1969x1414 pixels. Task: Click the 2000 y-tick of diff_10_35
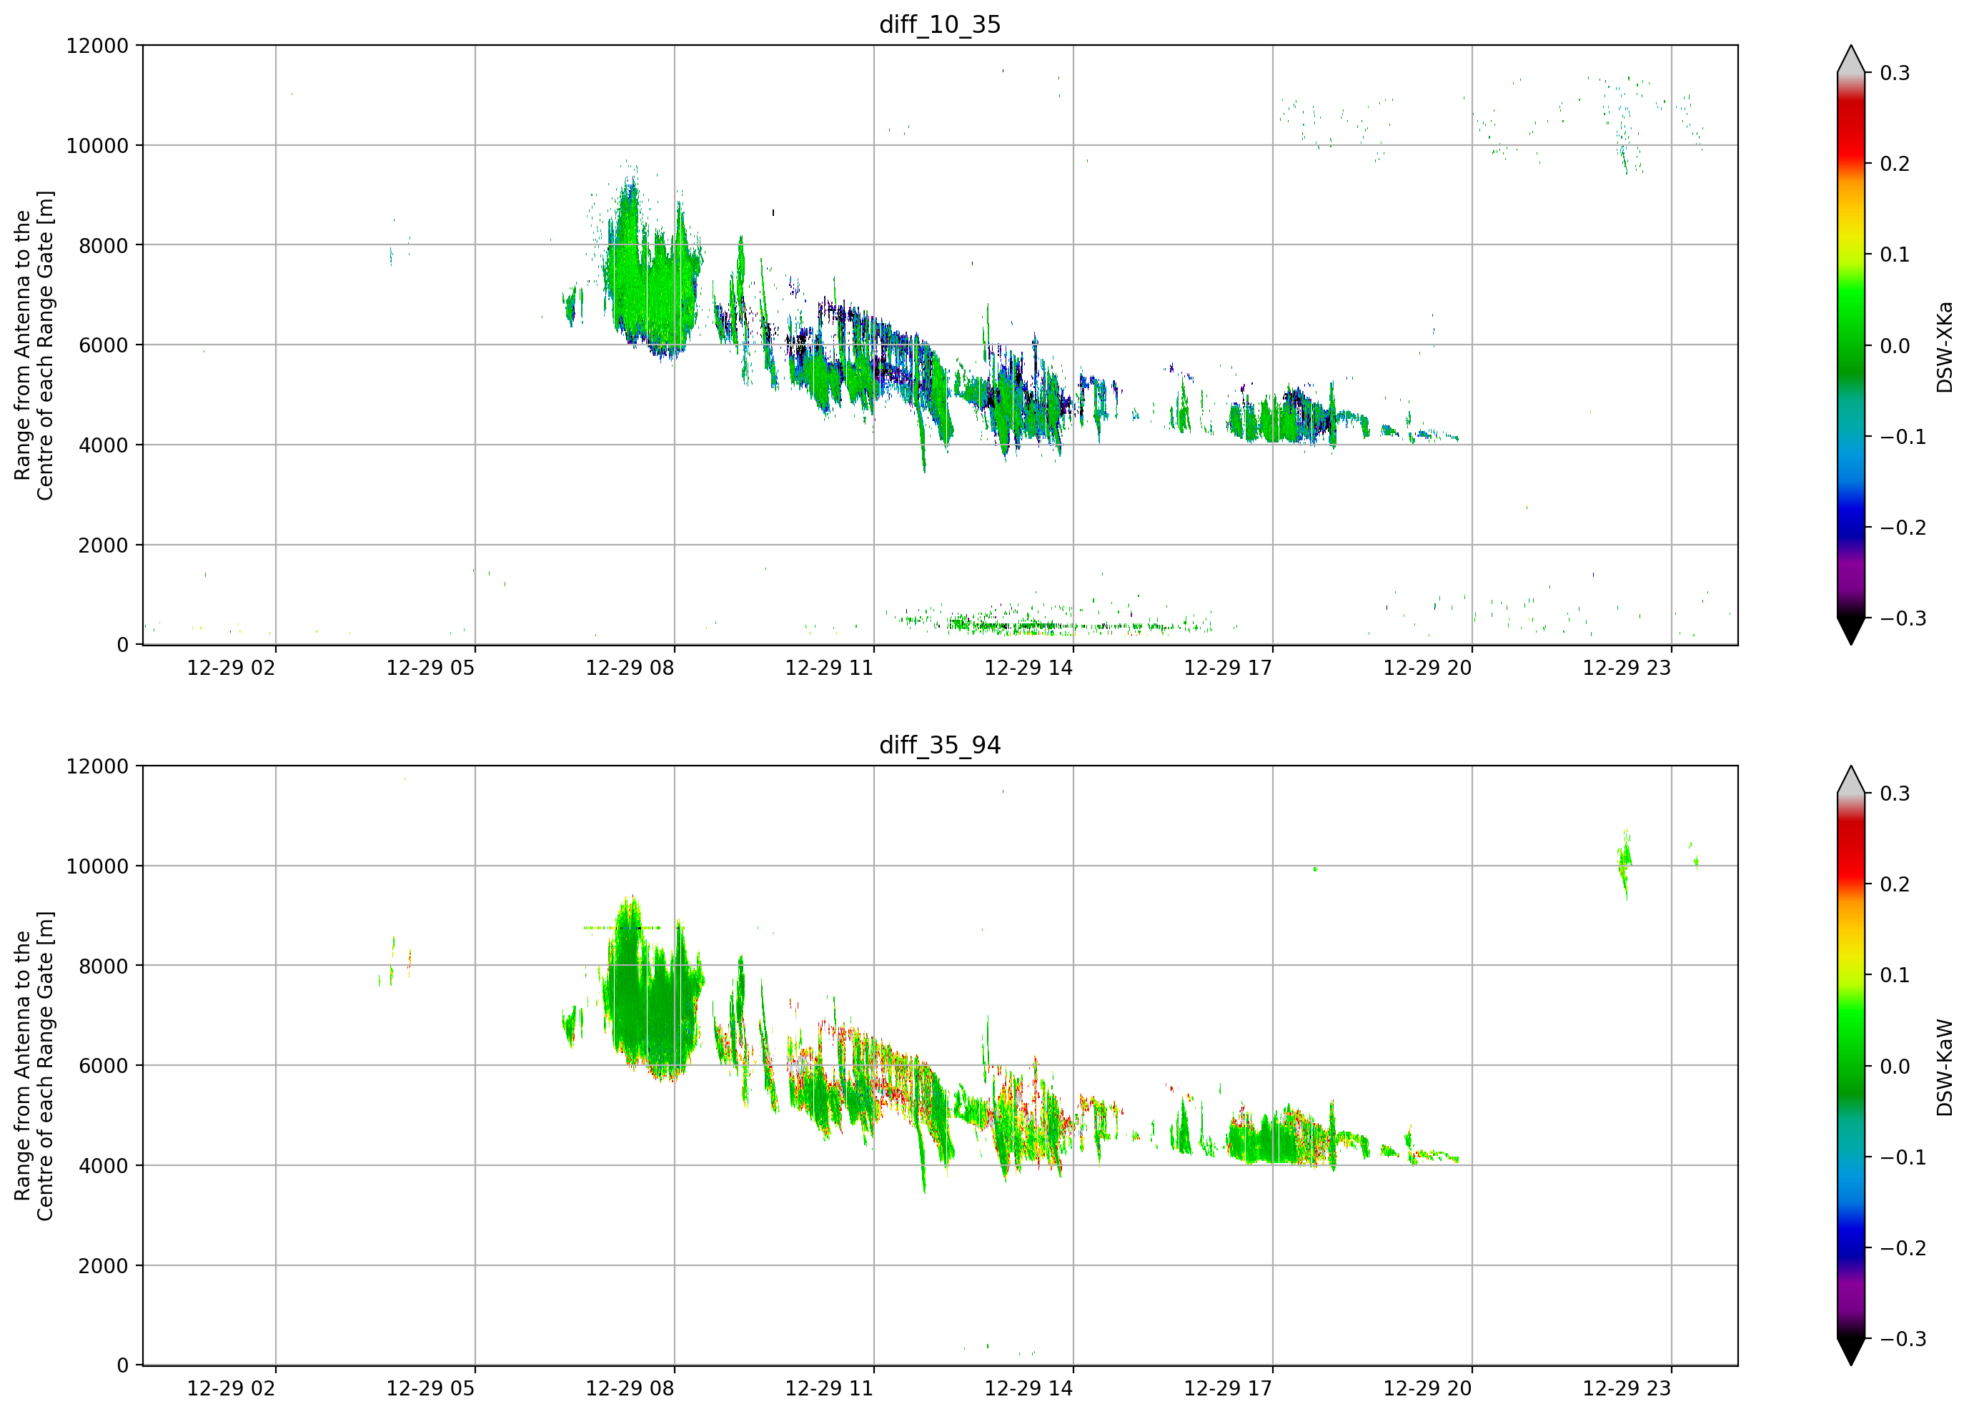click(x=104, y=545)
